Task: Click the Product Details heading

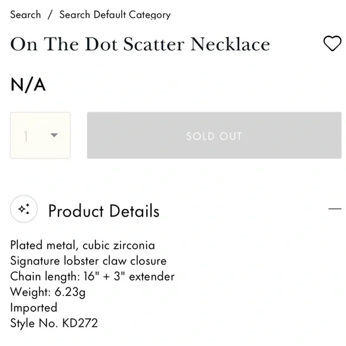Action: point(104,211)
